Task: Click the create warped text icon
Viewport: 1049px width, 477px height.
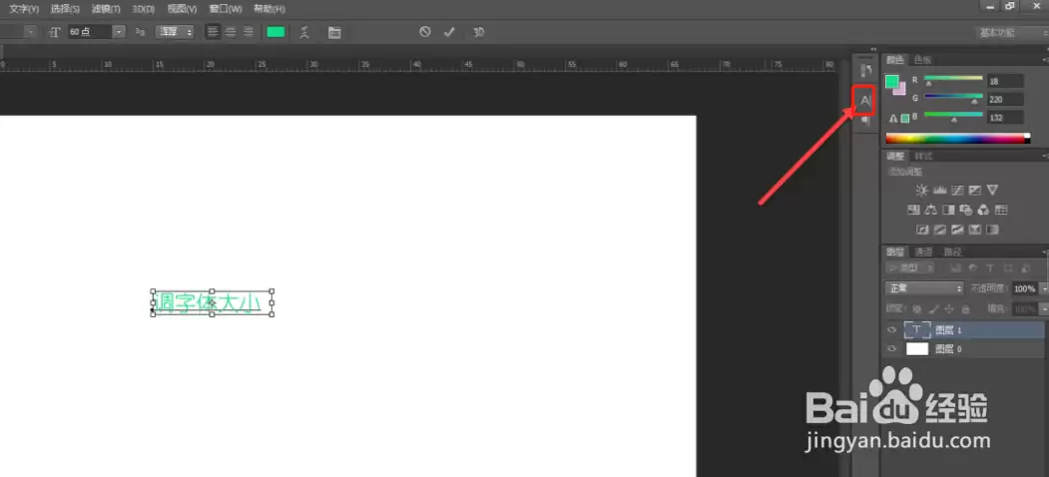Action: click(x=304, y=32)
